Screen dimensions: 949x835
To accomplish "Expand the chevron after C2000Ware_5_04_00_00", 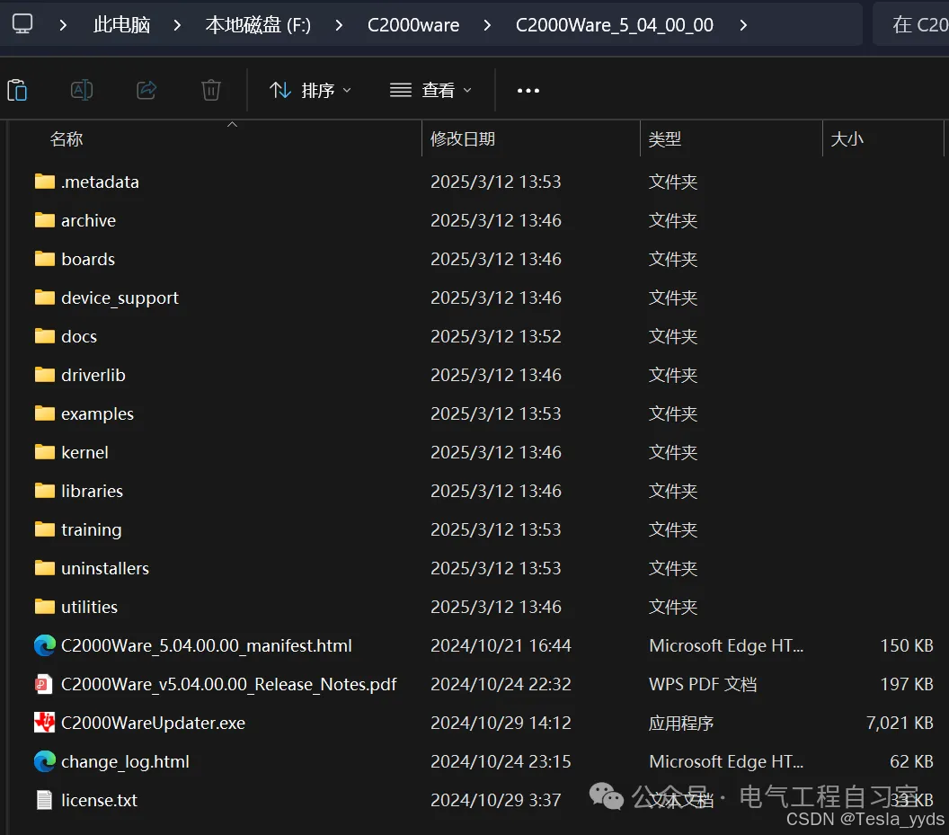I will (743, 25).
